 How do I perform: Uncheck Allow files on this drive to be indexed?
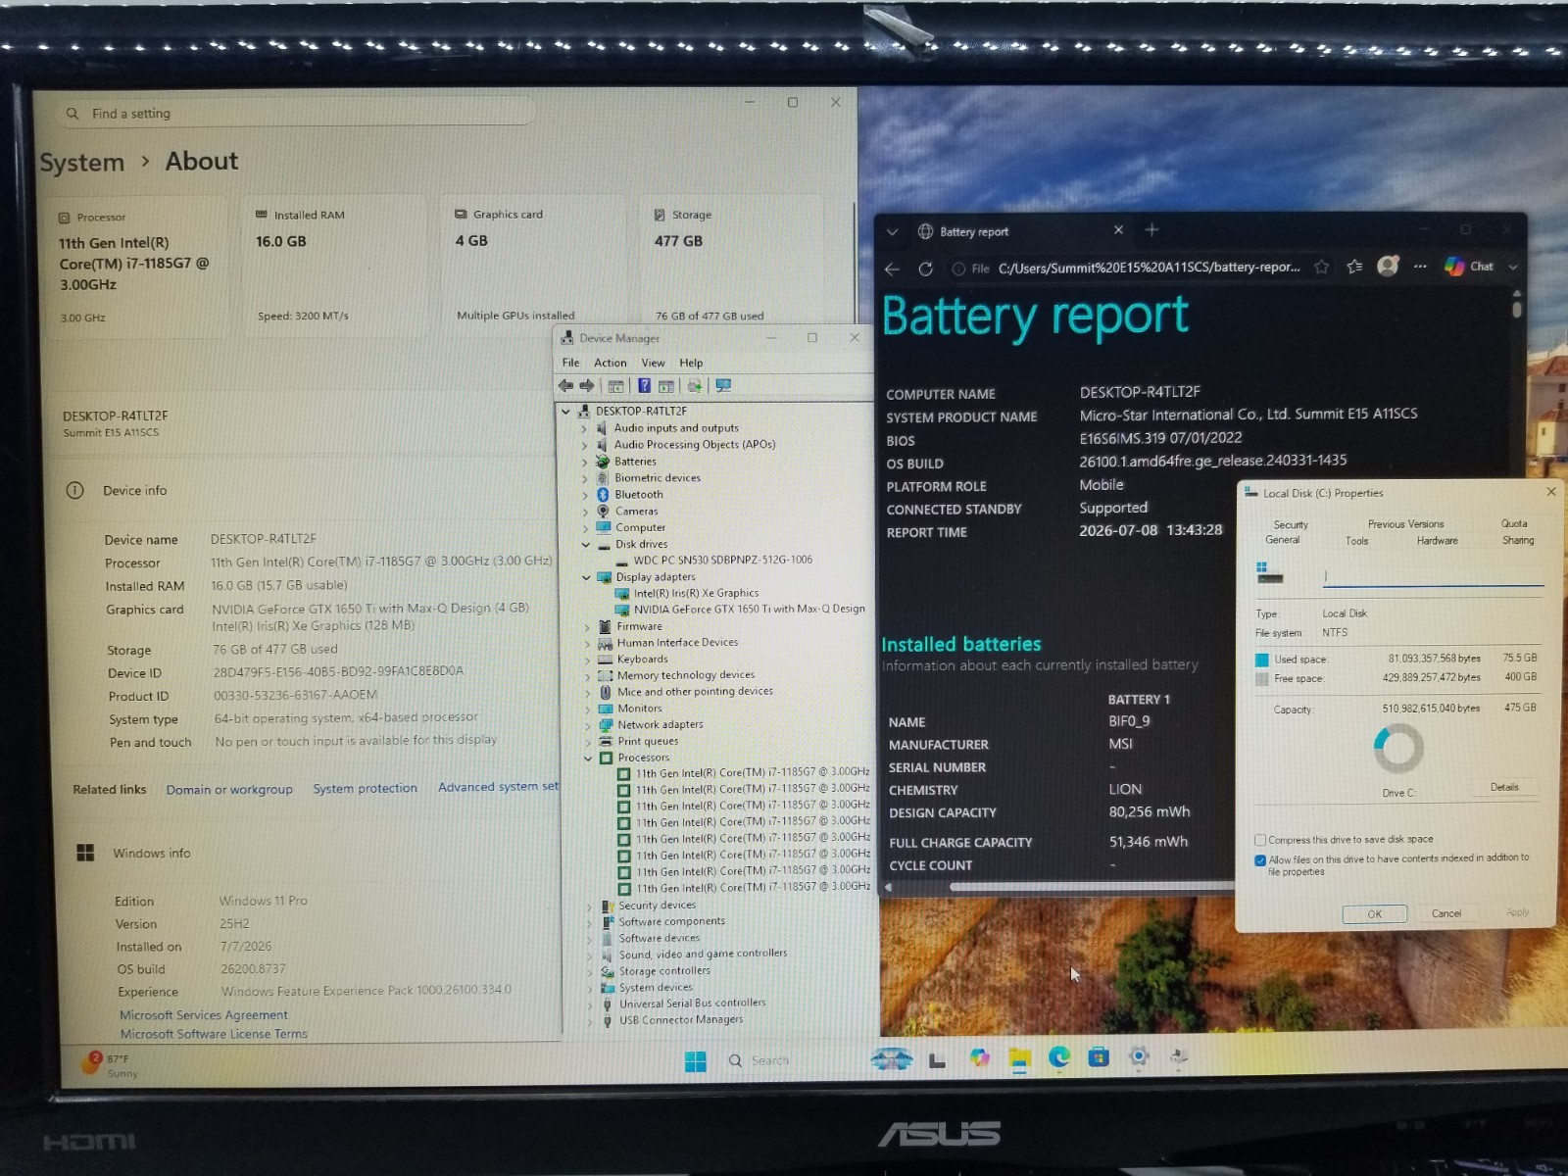(1260, 860)
